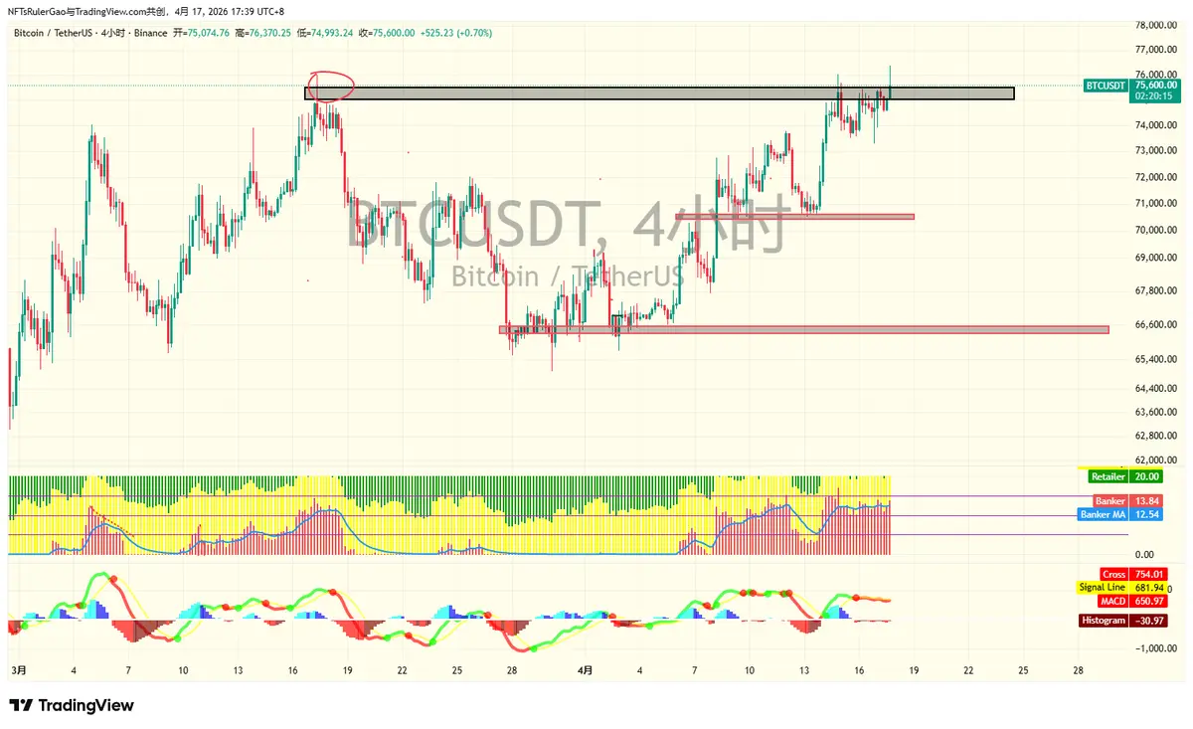Click the blue Banker MA indicator label
Image resolution: width=1193 pixels, height=729 pixels.
tap(1103, 515)
